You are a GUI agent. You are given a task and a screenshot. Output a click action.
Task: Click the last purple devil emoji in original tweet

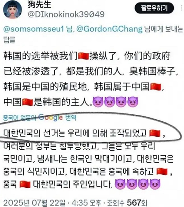pos(133,102)
